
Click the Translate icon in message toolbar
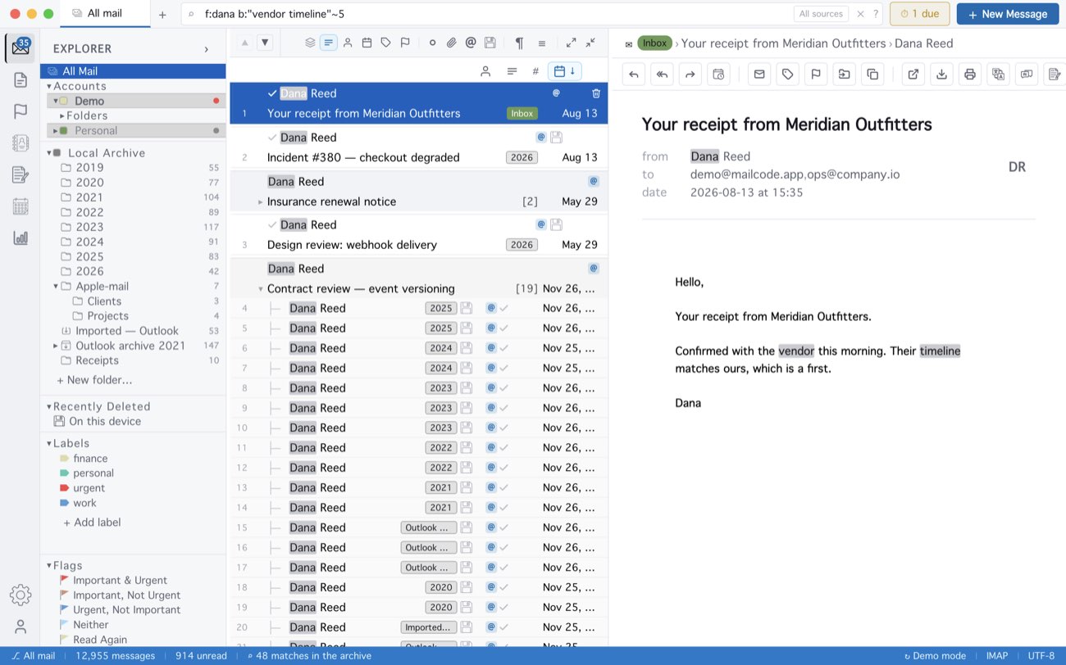pyautogui.click(x=998, y=75)
